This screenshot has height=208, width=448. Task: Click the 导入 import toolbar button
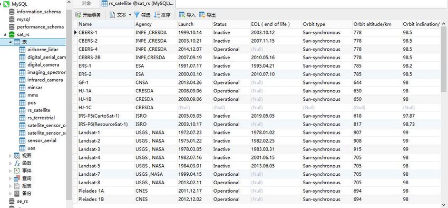187,15
